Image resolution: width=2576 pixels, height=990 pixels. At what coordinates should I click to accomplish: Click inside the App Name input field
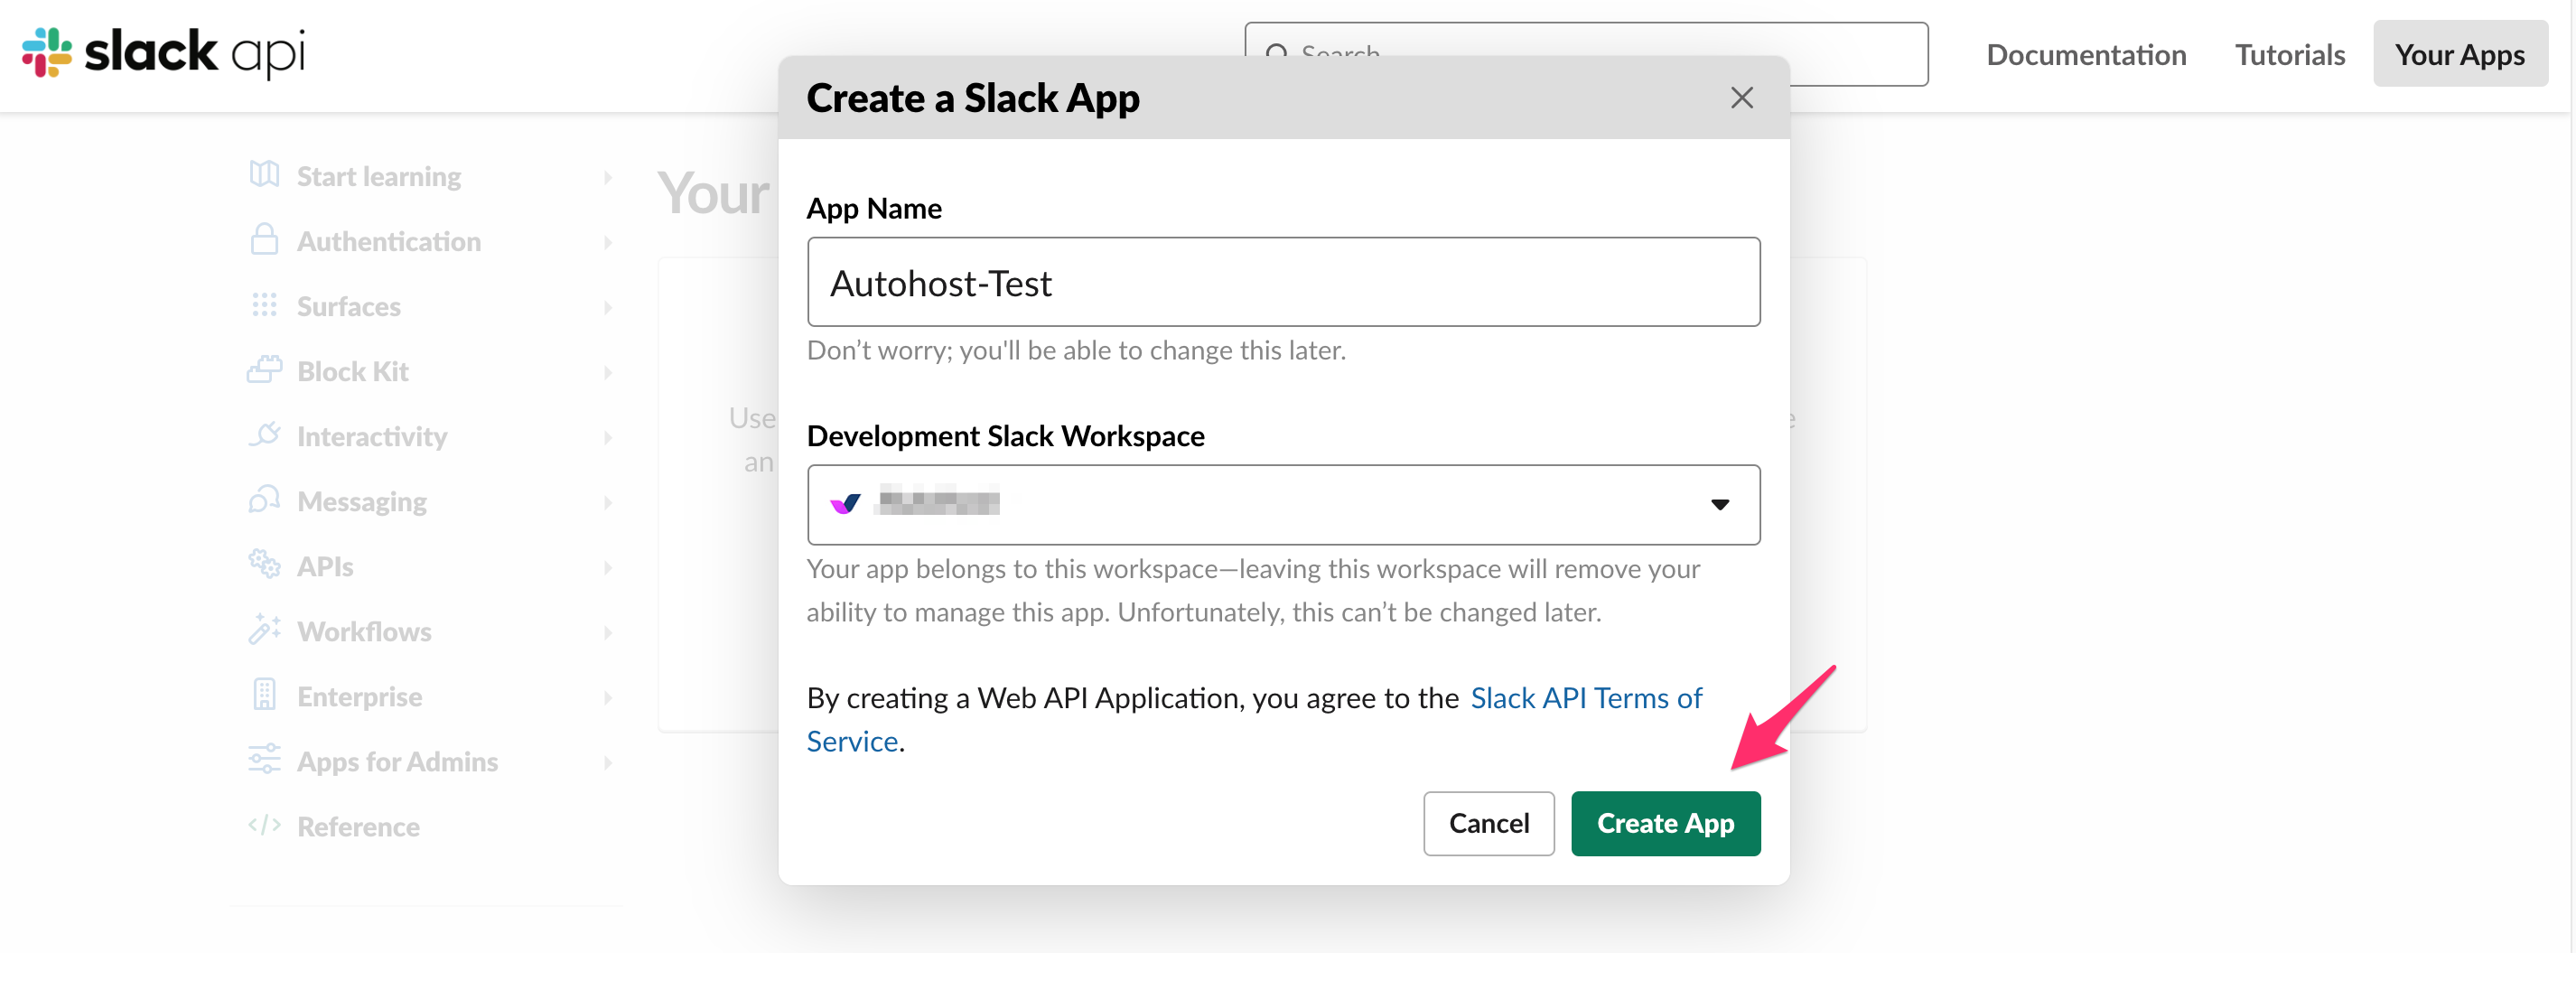tap(1283, 282)
